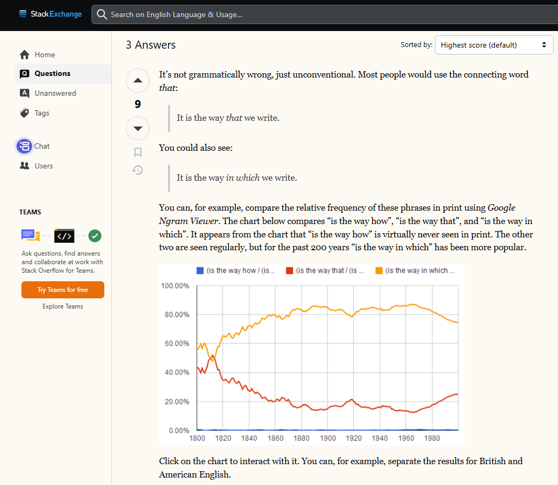The image size is (558, 485).
Task: Click the Users icon in sidebar
Action: 24,166
